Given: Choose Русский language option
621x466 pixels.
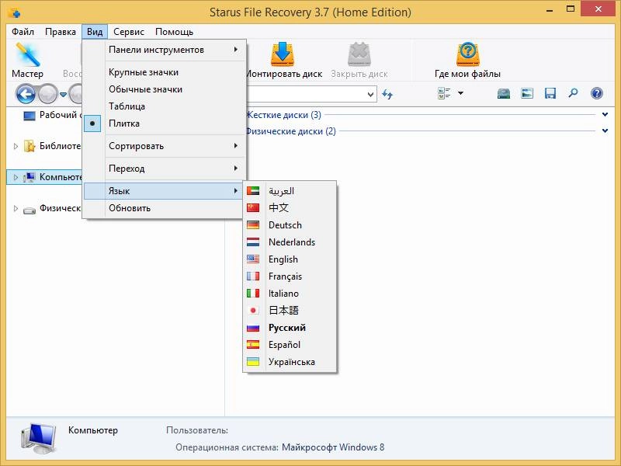Looking at the screenshot, I should coord(290,328).
